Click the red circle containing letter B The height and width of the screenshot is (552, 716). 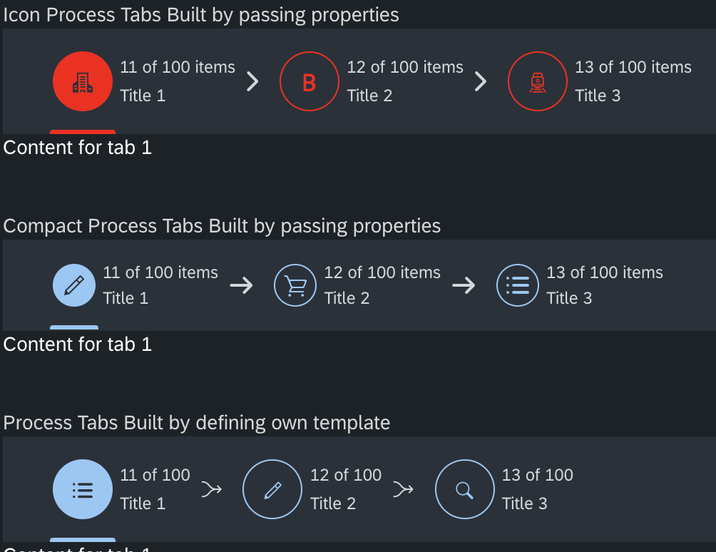[309, 81]
